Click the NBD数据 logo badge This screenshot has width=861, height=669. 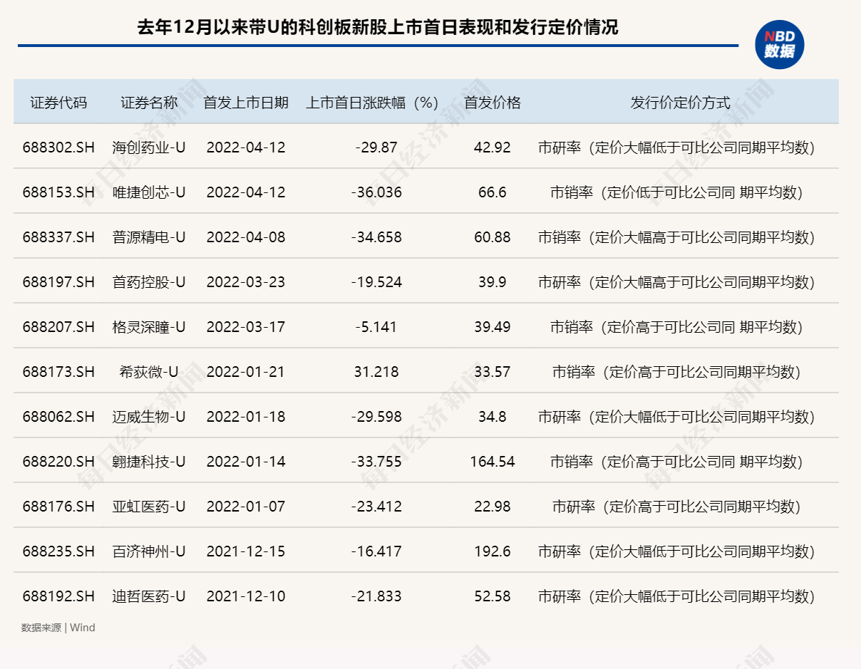point(779,44)
